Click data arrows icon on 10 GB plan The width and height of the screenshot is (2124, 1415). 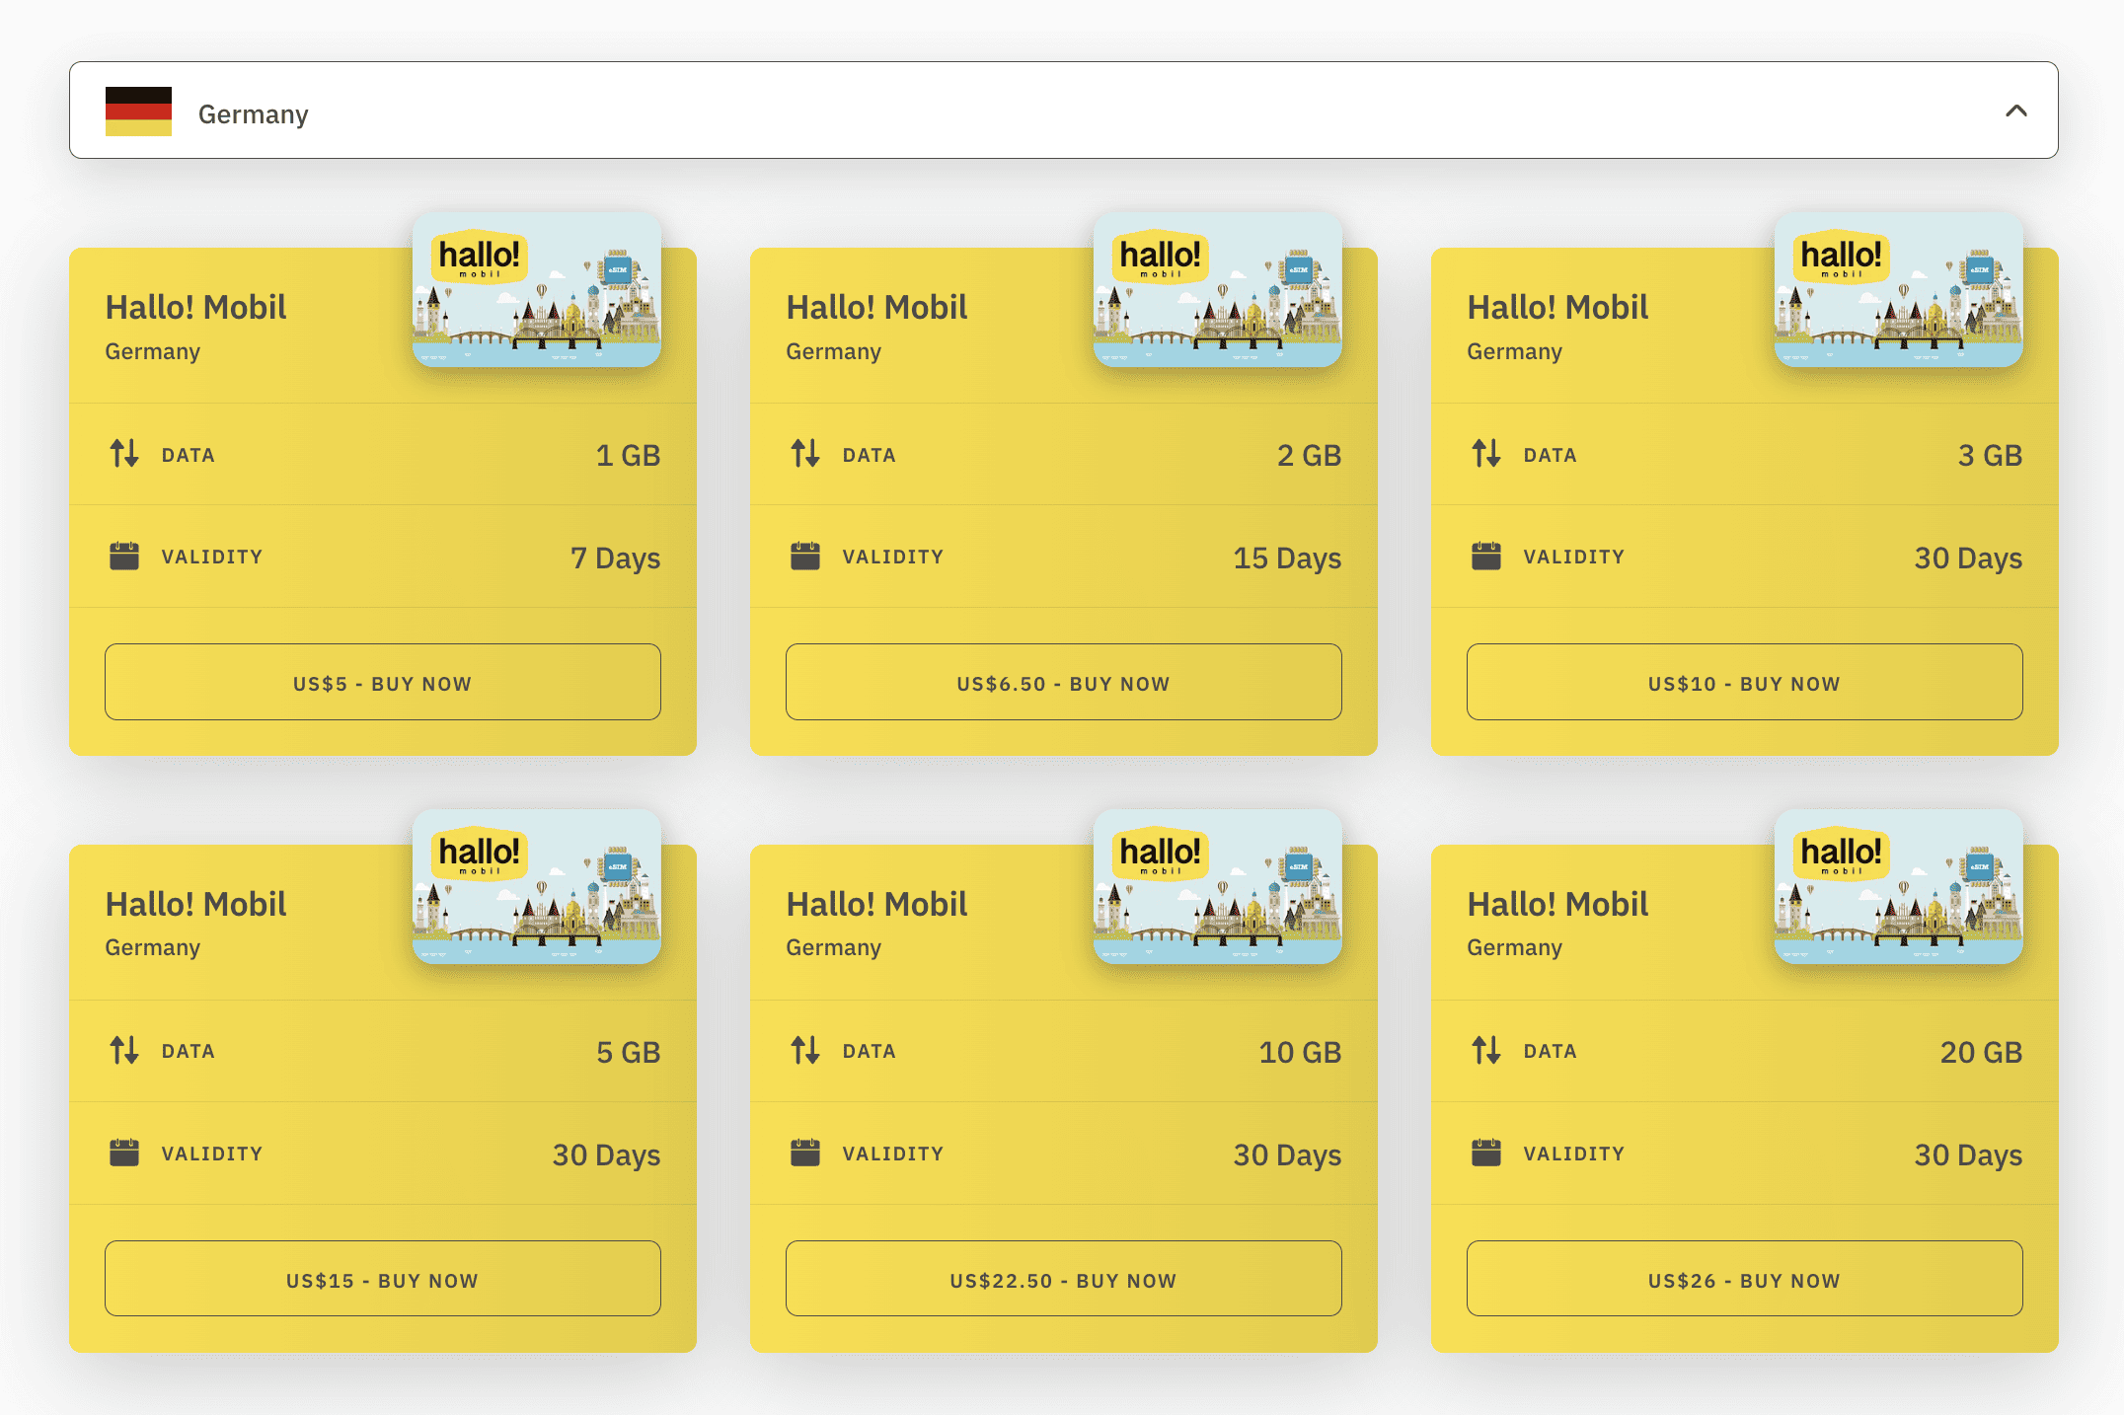click(805, 1051)
